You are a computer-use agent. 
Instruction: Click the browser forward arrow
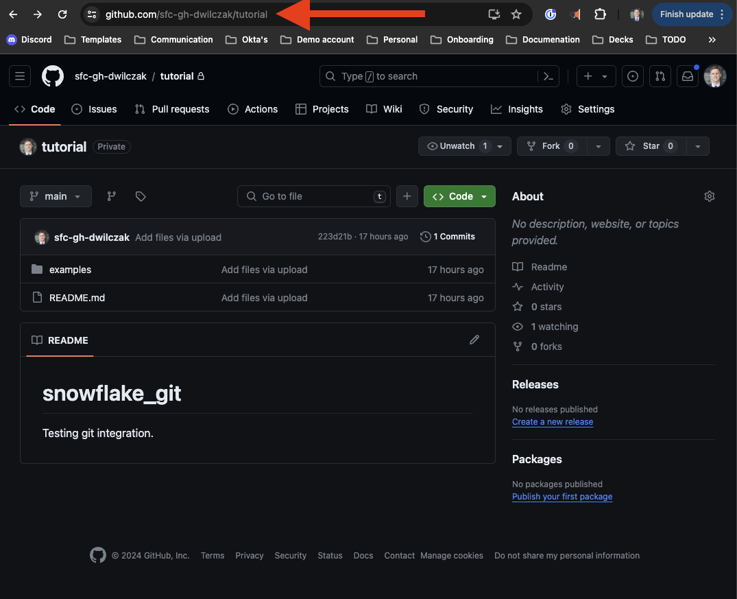[x=38, y=14]
